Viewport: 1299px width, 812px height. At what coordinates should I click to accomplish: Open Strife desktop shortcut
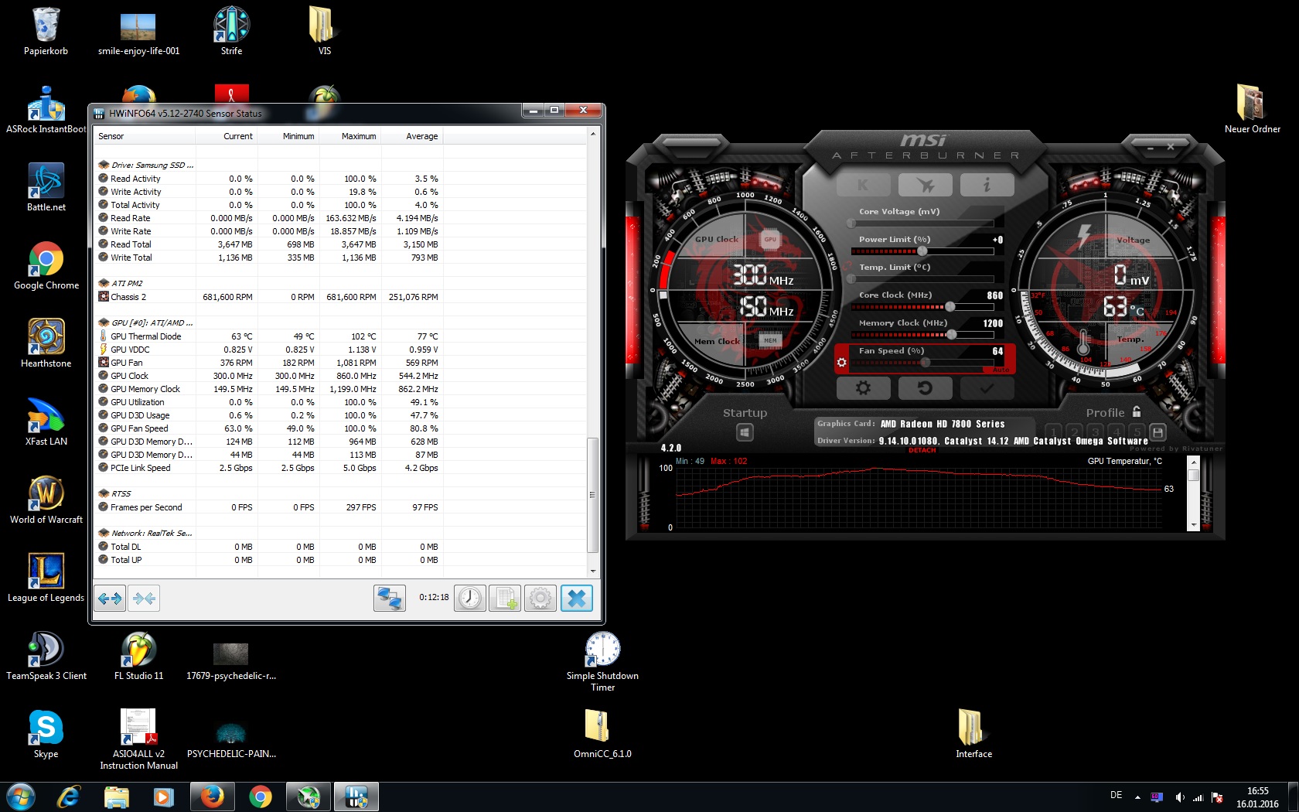pyautogui.click(x=232, y=31)
